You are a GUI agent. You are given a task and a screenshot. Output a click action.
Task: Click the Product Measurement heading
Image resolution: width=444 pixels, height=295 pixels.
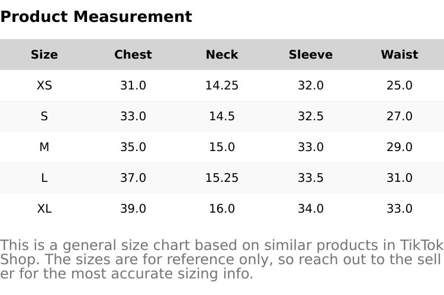pos(96,17)
